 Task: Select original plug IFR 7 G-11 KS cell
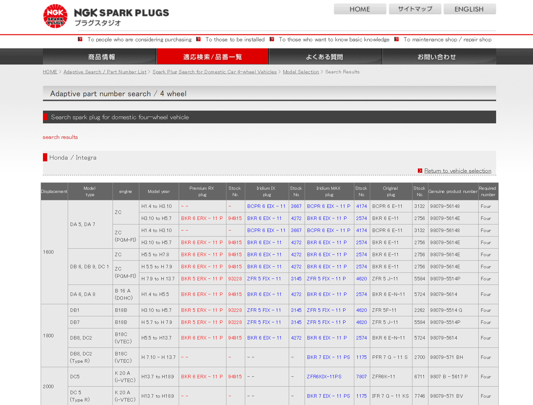[x=391, y=396]
